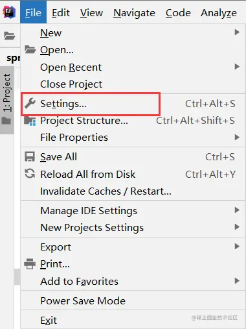This screenshot has width=246, height=329.
Task: Open the Analyze menu
Action: click(x=219, y=13)
